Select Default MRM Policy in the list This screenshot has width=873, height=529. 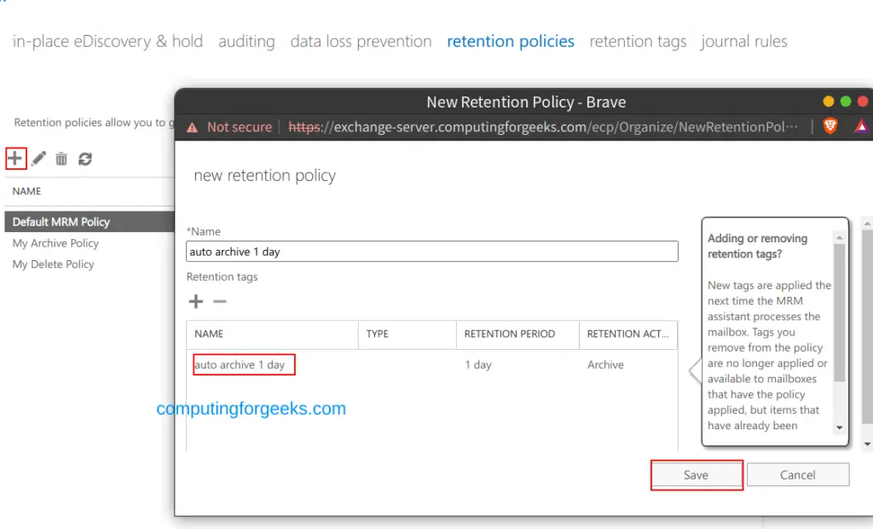(90, 222)
